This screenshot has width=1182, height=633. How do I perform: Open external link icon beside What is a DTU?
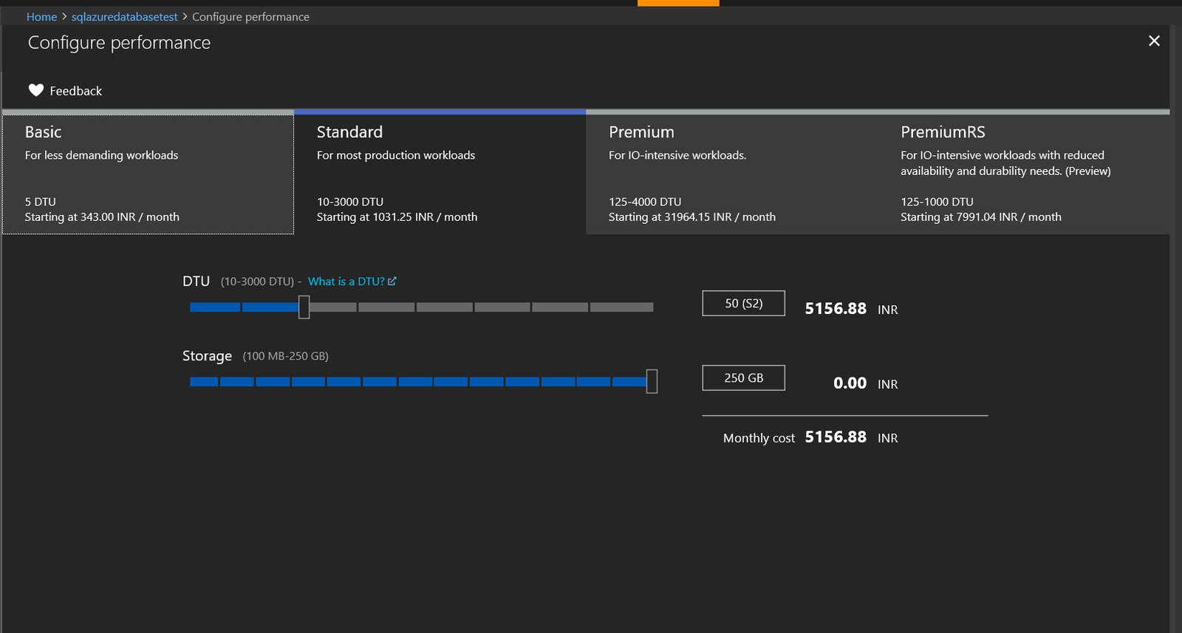point(392,281)
